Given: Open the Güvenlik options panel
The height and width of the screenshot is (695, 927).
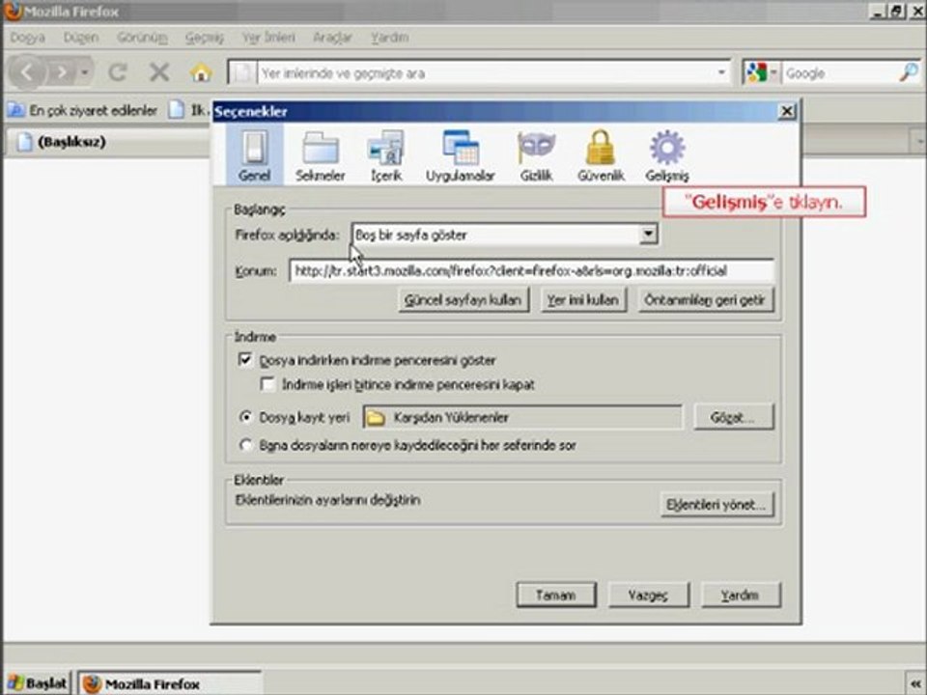Looking at the screenshot, I should 600,154.
